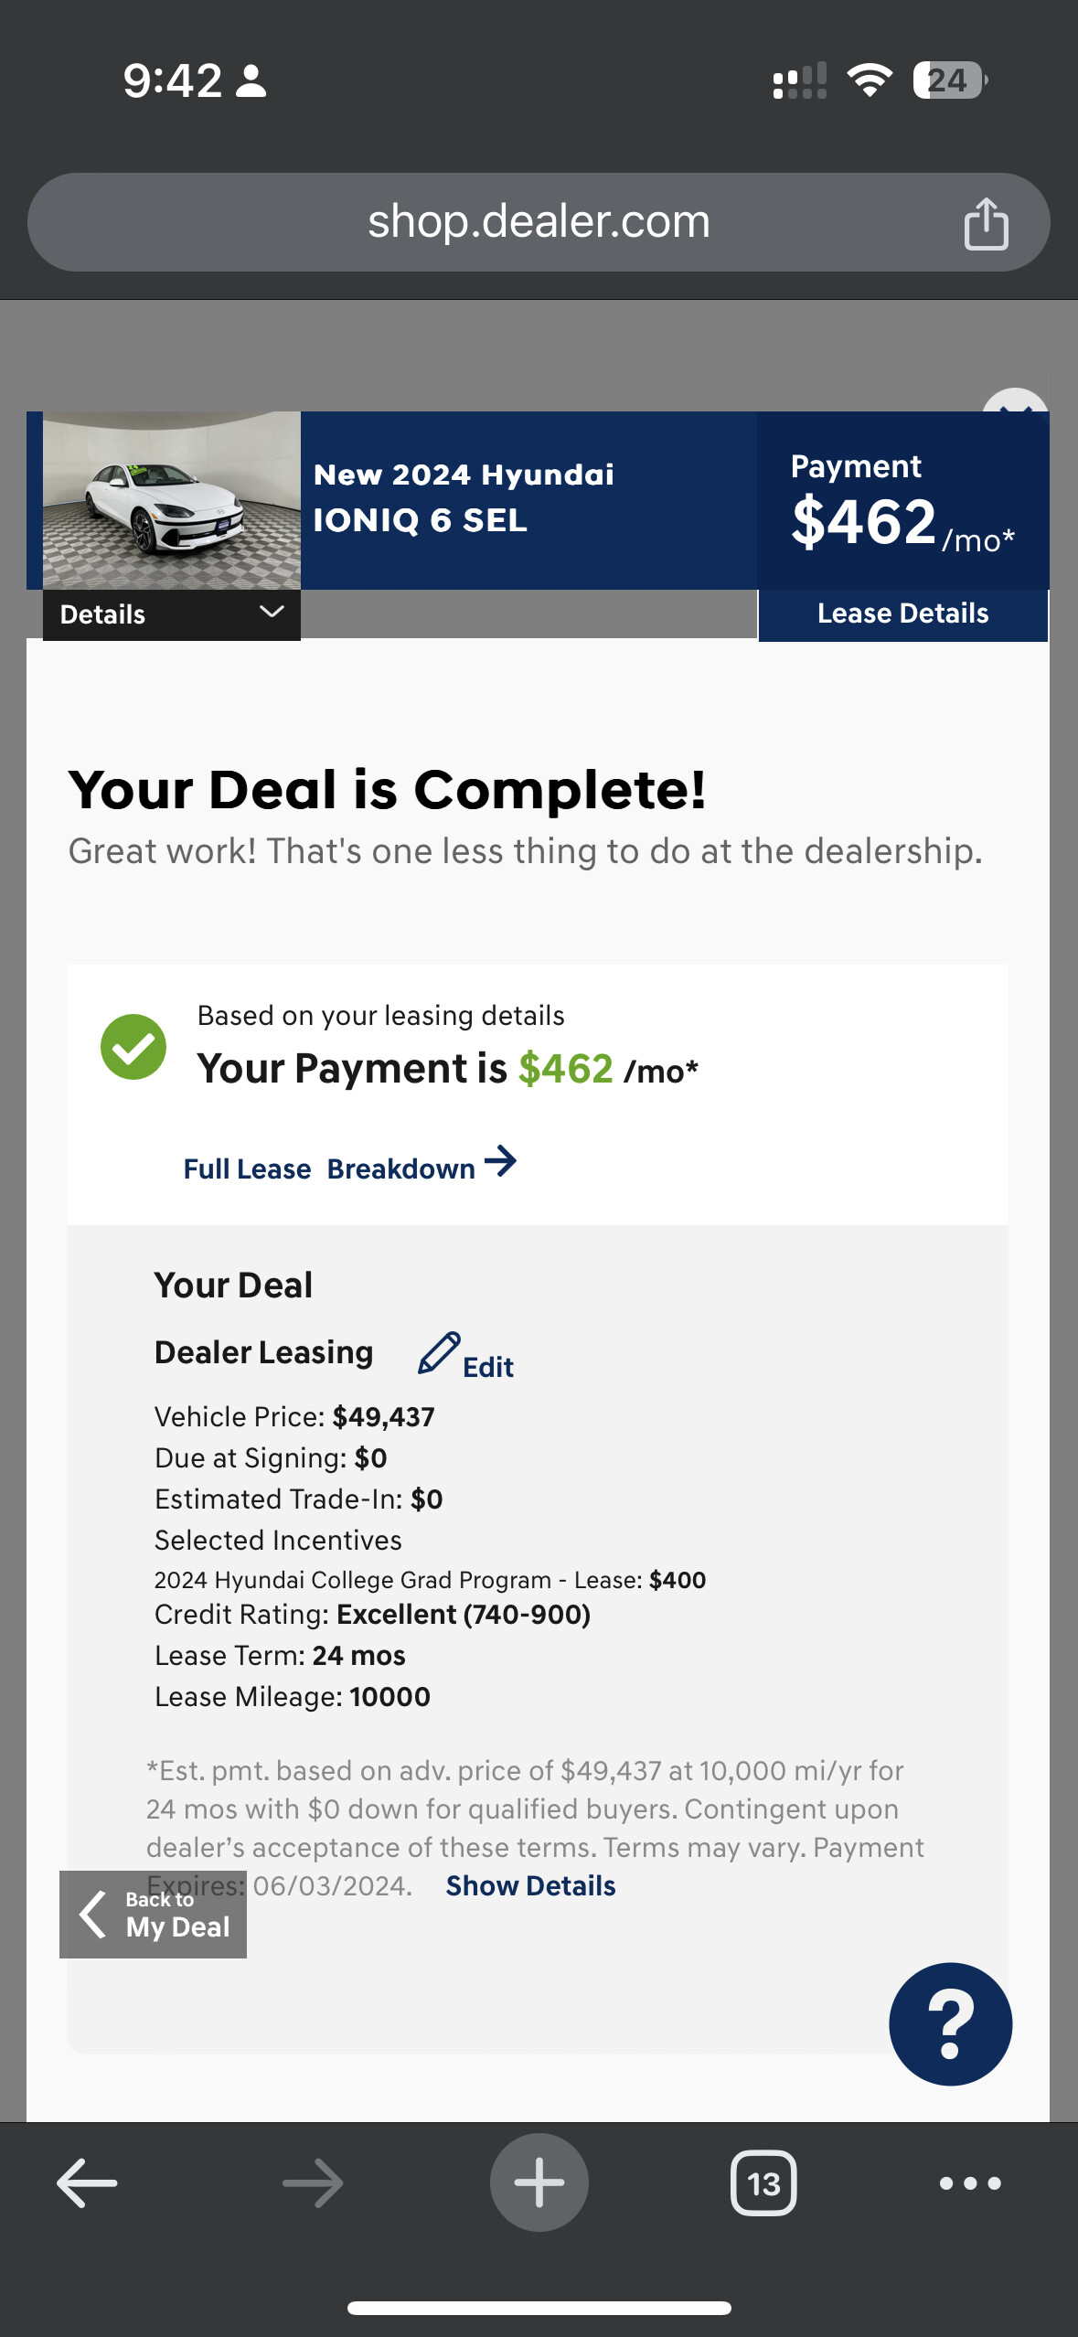Open the 13 tabs switcher

[763, 2183]
